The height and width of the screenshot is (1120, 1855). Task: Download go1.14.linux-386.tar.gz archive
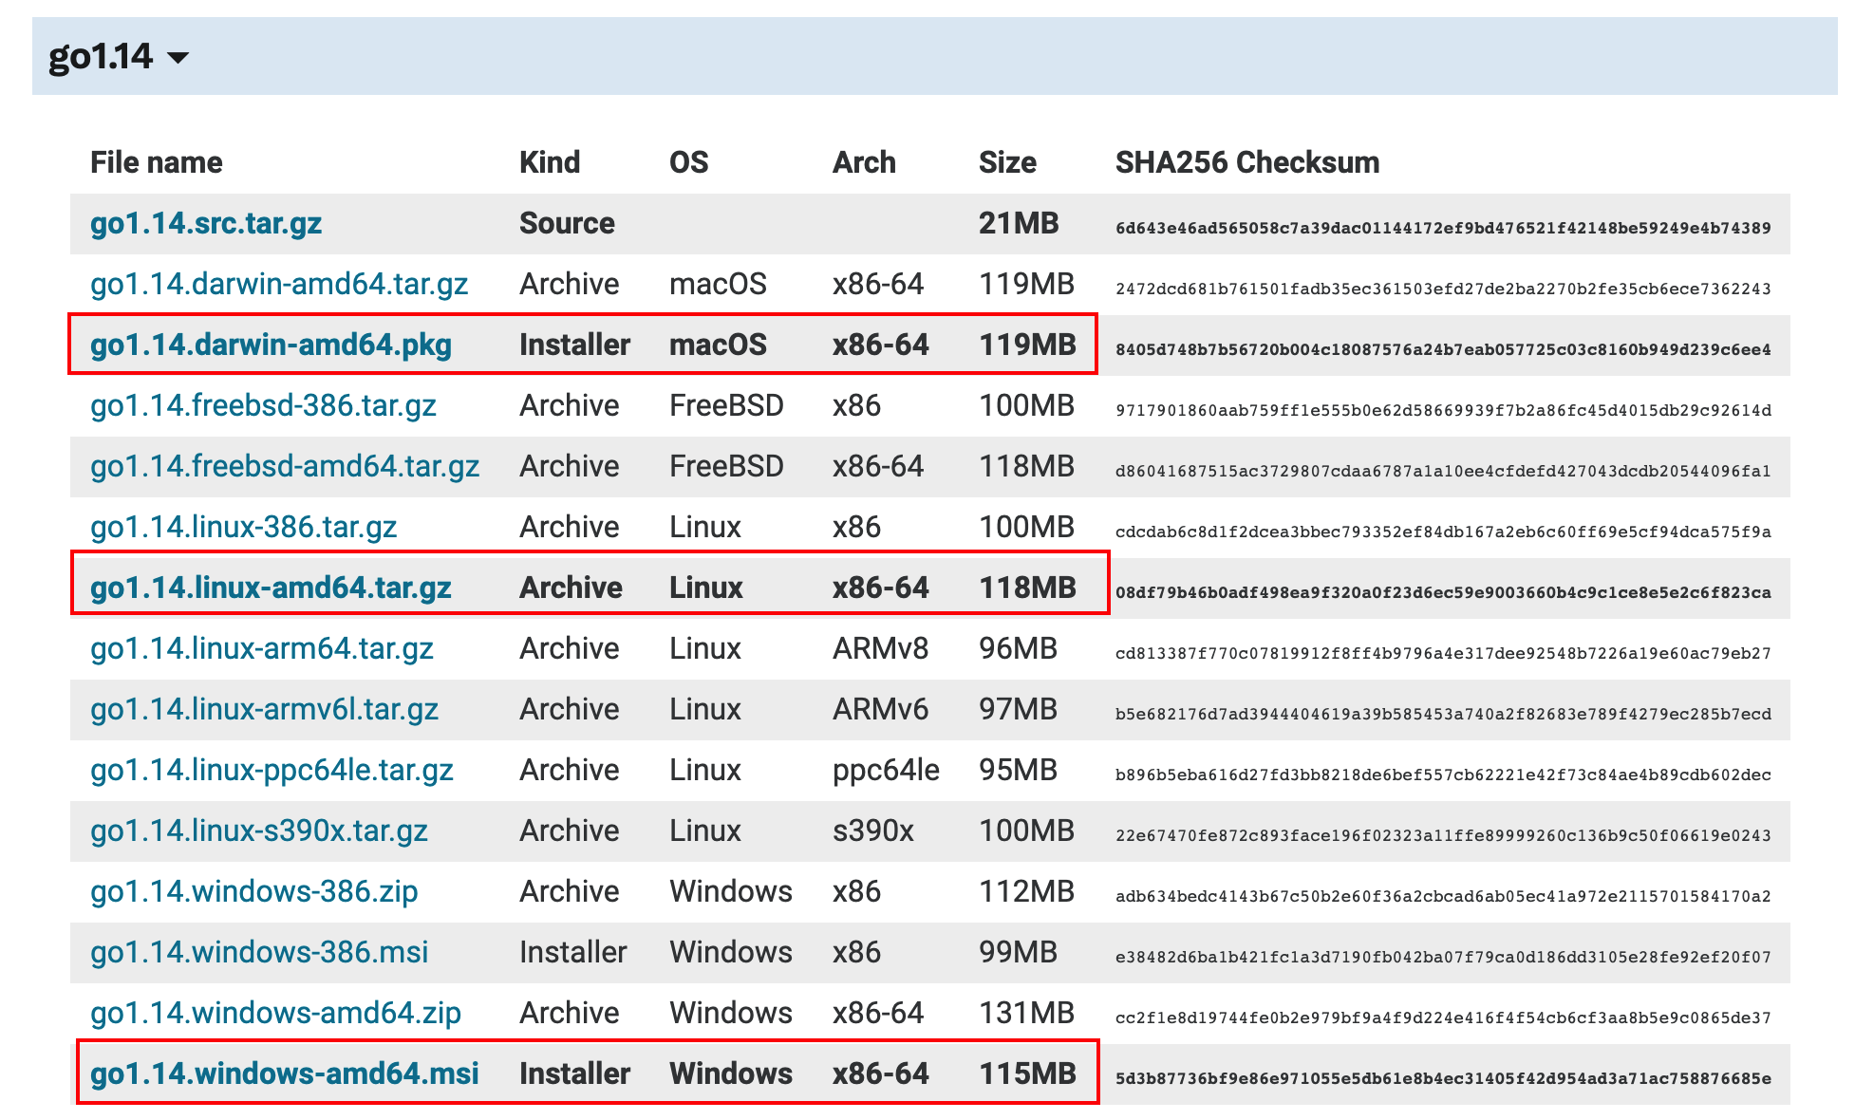[243, 528]
